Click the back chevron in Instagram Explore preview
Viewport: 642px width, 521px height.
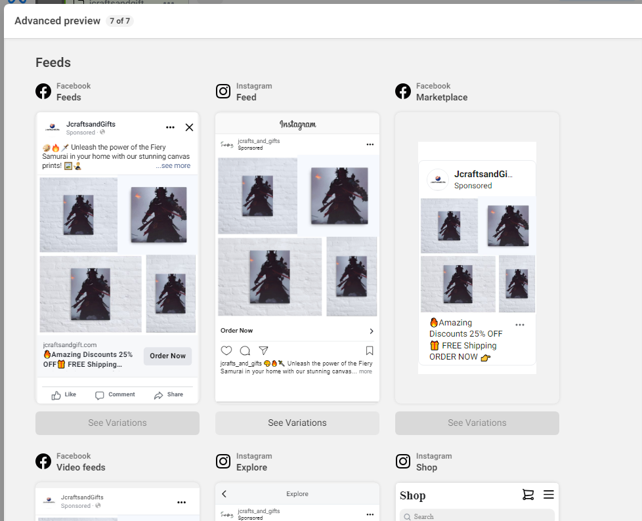[224, 493]
